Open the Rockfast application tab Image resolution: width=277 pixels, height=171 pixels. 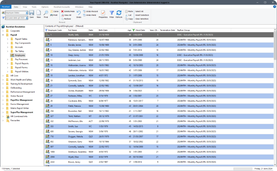click(x=6, y=7)
